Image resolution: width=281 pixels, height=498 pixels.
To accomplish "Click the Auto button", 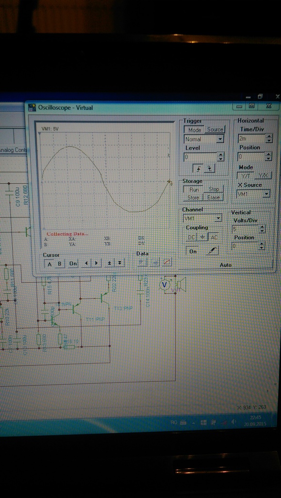I will tap(226, 265).
